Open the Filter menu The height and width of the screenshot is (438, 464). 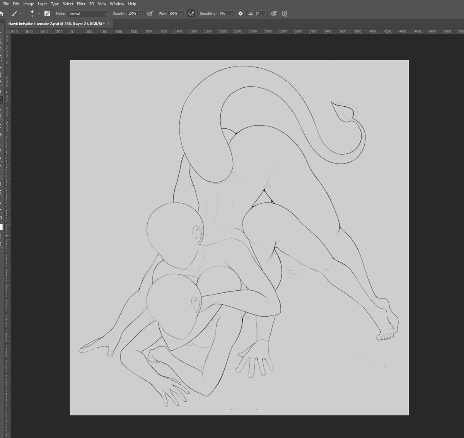[81, 4]
